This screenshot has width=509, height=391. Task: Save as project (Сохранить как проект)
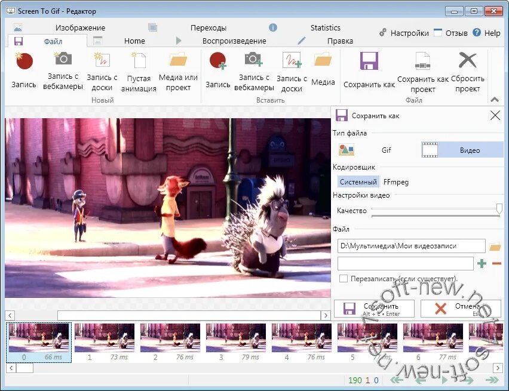coord(422,72)
